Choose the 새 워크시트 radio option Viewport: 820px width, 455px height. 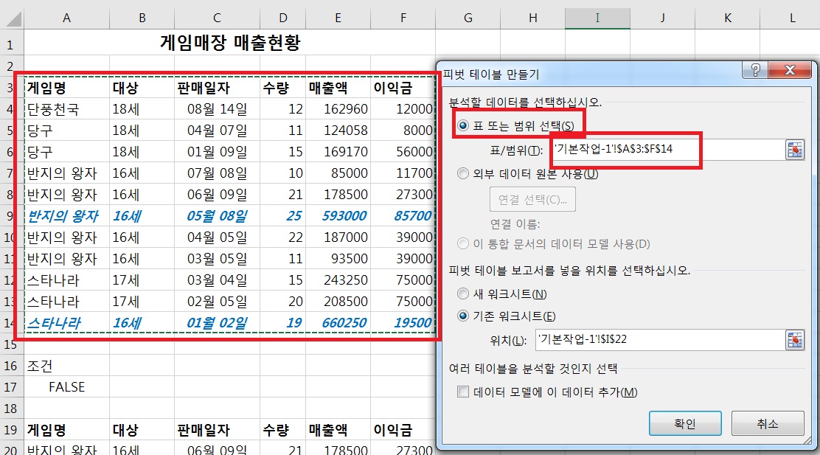point(463,294)
